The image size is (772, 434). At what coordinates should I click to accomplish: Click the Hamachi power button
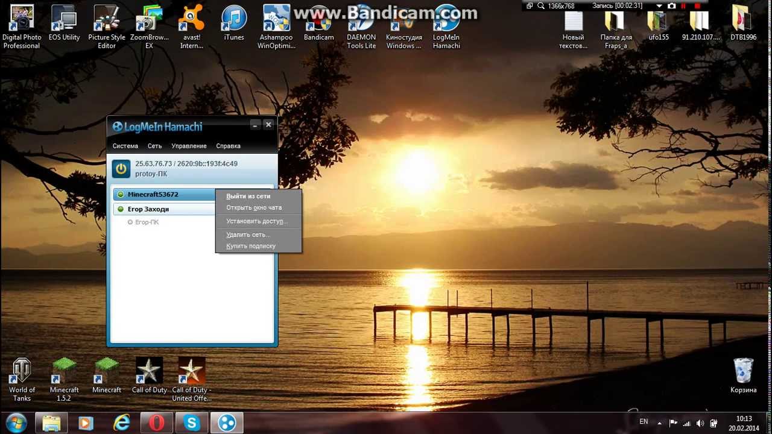[x=121, y=169]
